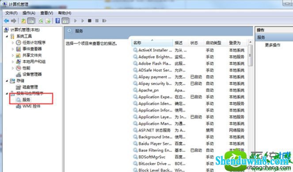Select the Background Intelligent Transfer row
Screen dimensions: 293x172
190,137
